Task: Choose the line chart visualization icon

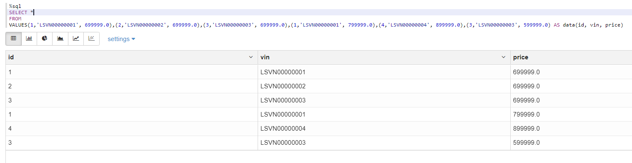Action: (76, 39)
